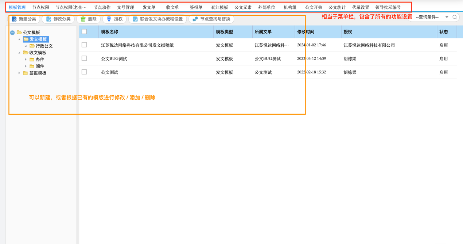Open 江苏悦达网络科技有限公司发文拟稿纸 template
The width and height of the screenshot is (463, 244).
pos(137,45)
